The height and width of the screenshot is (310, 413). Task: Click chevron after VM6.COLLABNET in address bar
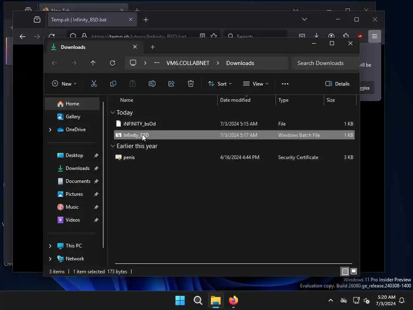(x=218, y=63)
